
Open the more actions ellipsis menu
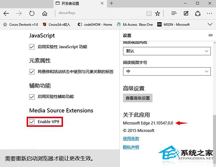point(210,13)
